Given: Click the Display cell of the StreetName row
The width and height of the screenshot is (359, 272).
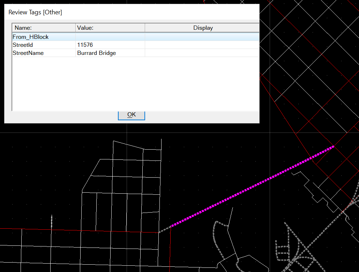Looking at the screenshot, I should 202,53.
